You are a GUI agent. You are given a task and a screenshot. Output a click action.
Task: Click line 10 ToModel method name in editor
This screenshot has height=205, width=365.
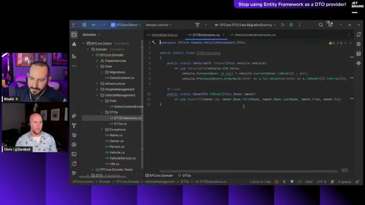click(x=216, y=94)
